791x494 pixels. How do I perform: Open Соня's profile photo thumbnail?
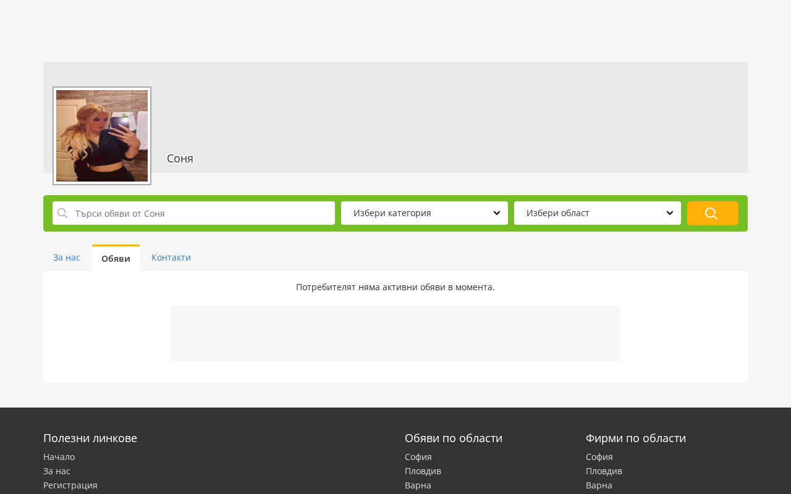pos(102,136)
